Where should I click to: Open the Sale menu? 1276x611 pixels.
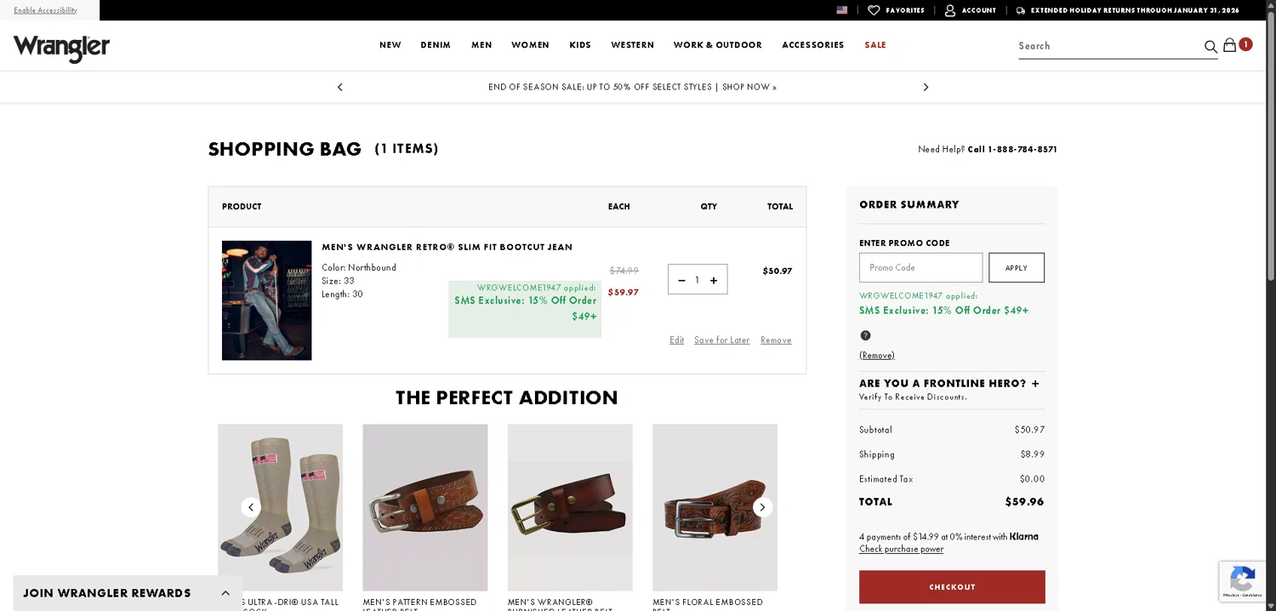pyautogui.click(x=875, y=45)
